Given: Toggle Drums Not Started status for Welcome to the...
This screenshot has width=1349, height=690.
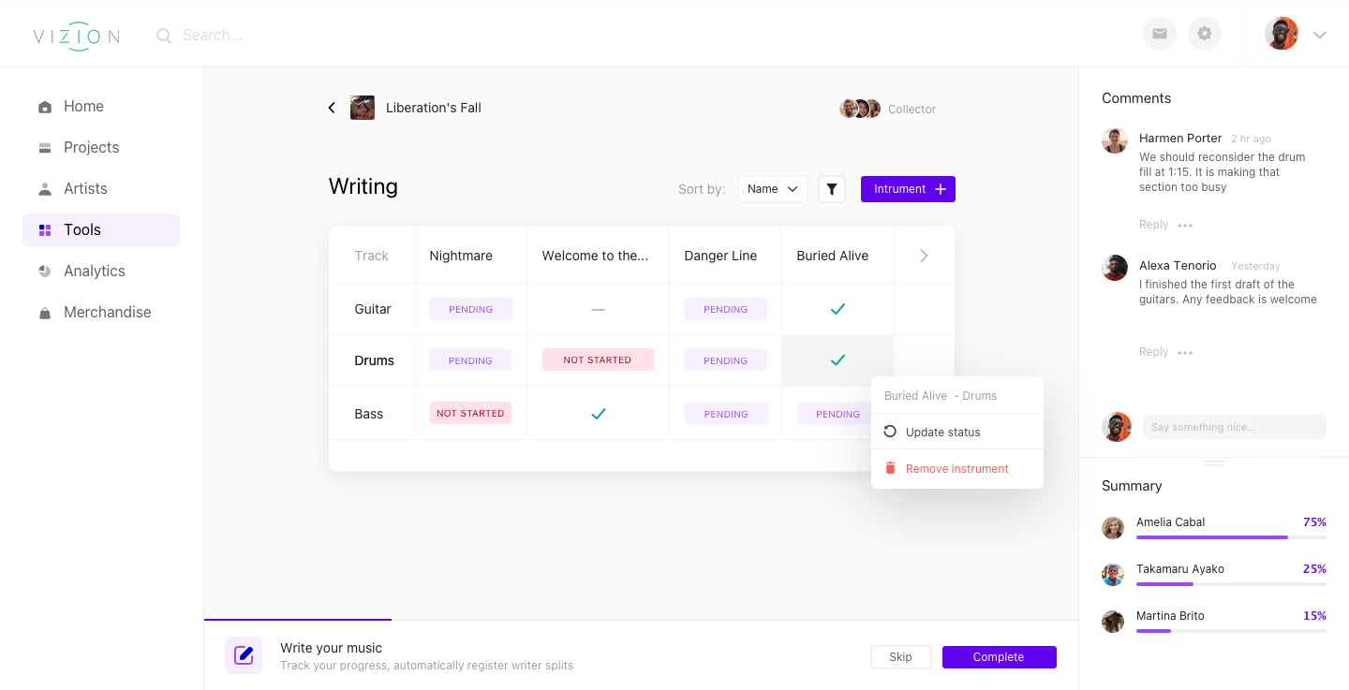Looking at the screenshot, I should (598, 360).
